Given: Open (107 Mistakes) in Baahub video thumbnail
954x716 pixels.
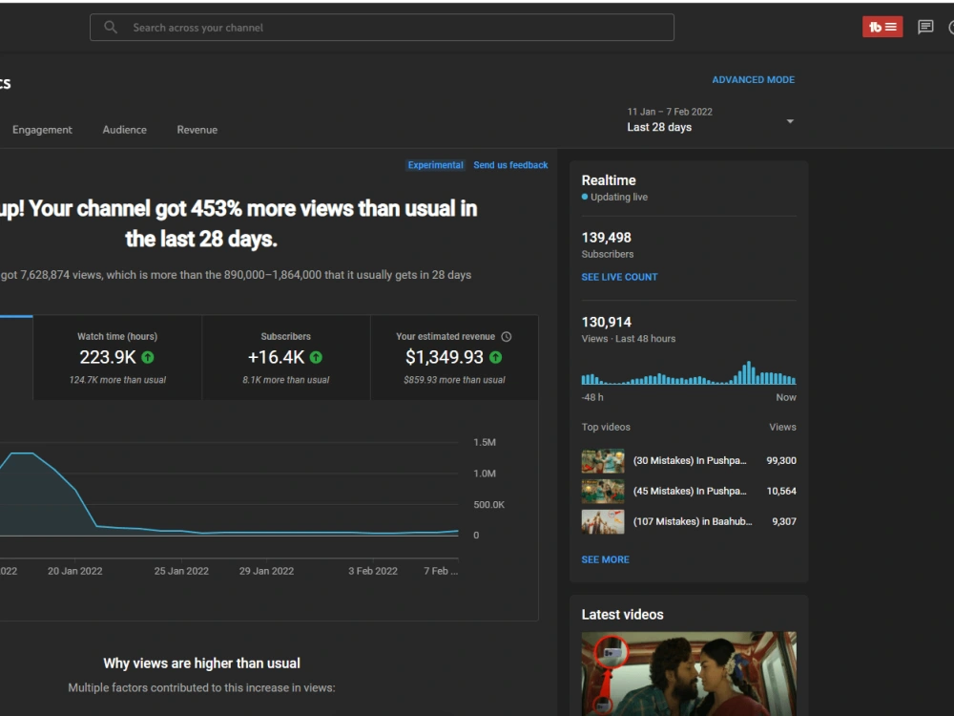Looking at the screenshot, I should pos(603,522).
